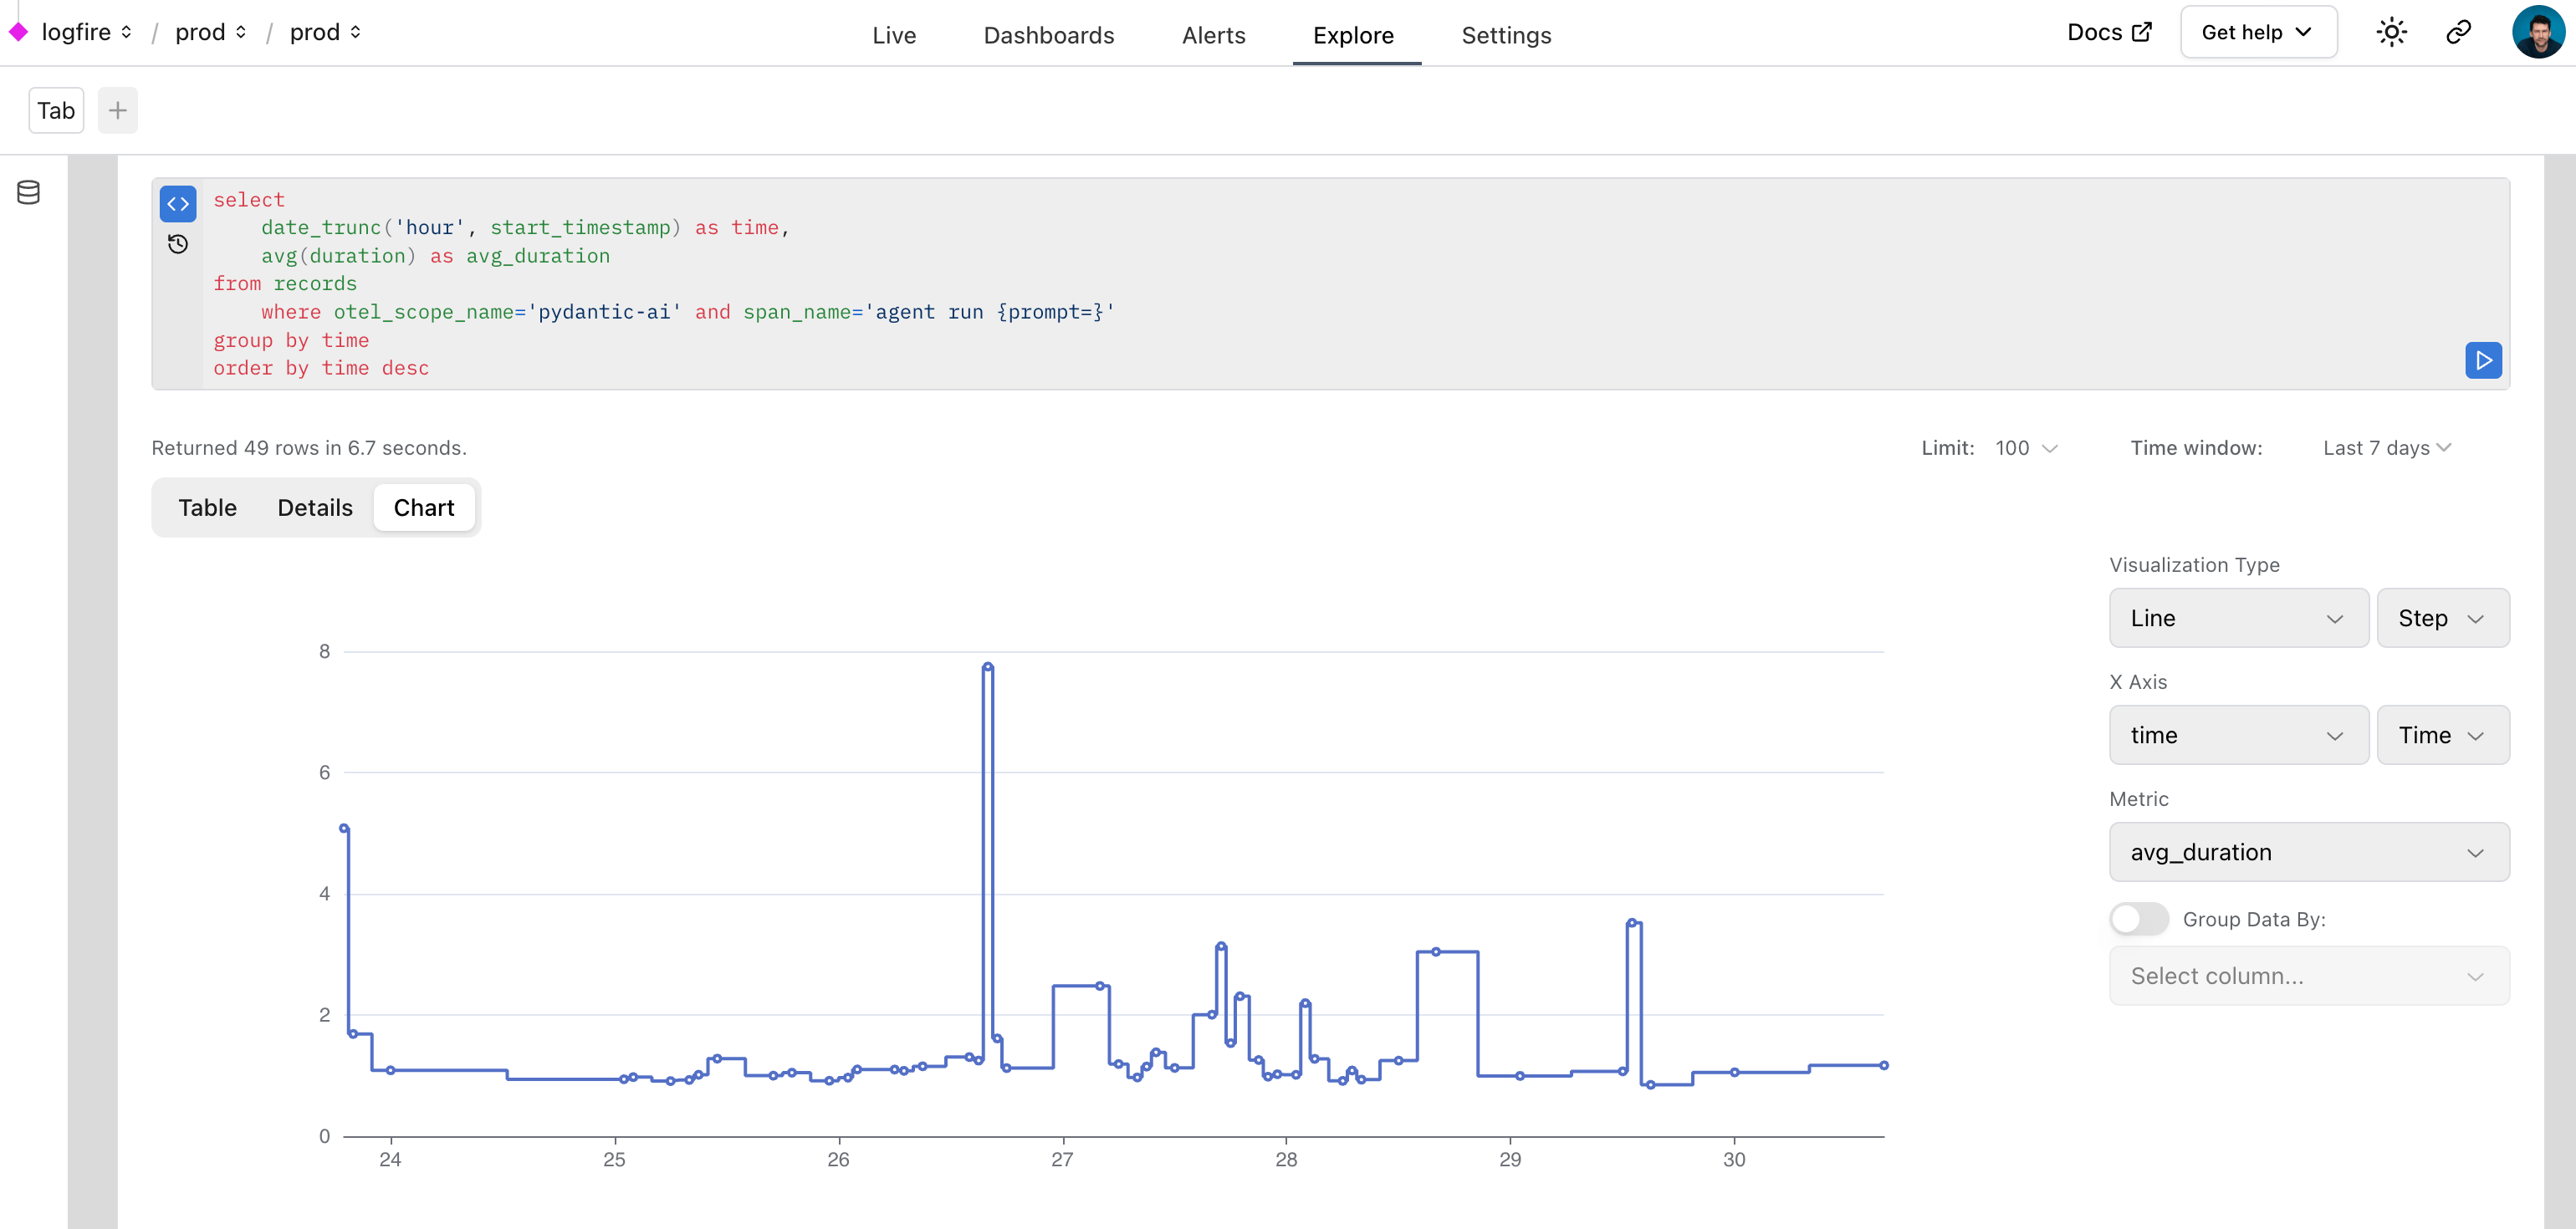Enable the Group Data By toggle
The image size is (2576, 1229).
point(2139,919)
